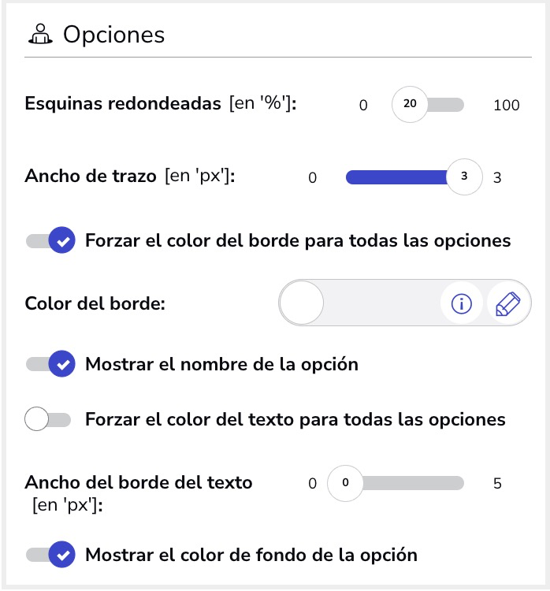This screenshot has height=591, width=550.
Task: Click the stroke width slider handle showing 3
Action: coord(464,177)
